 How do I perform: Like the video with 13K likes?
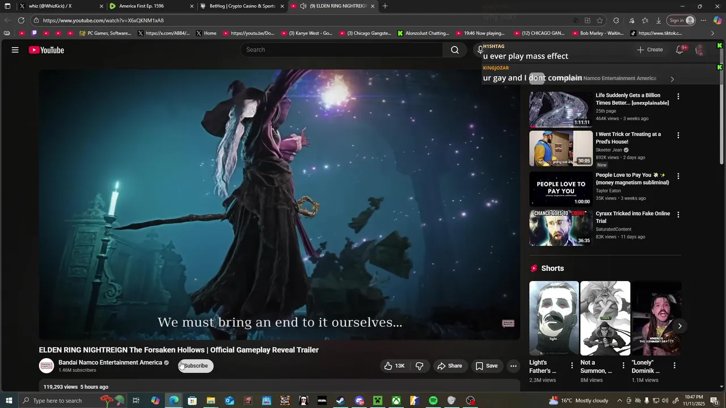pos(395,366)
